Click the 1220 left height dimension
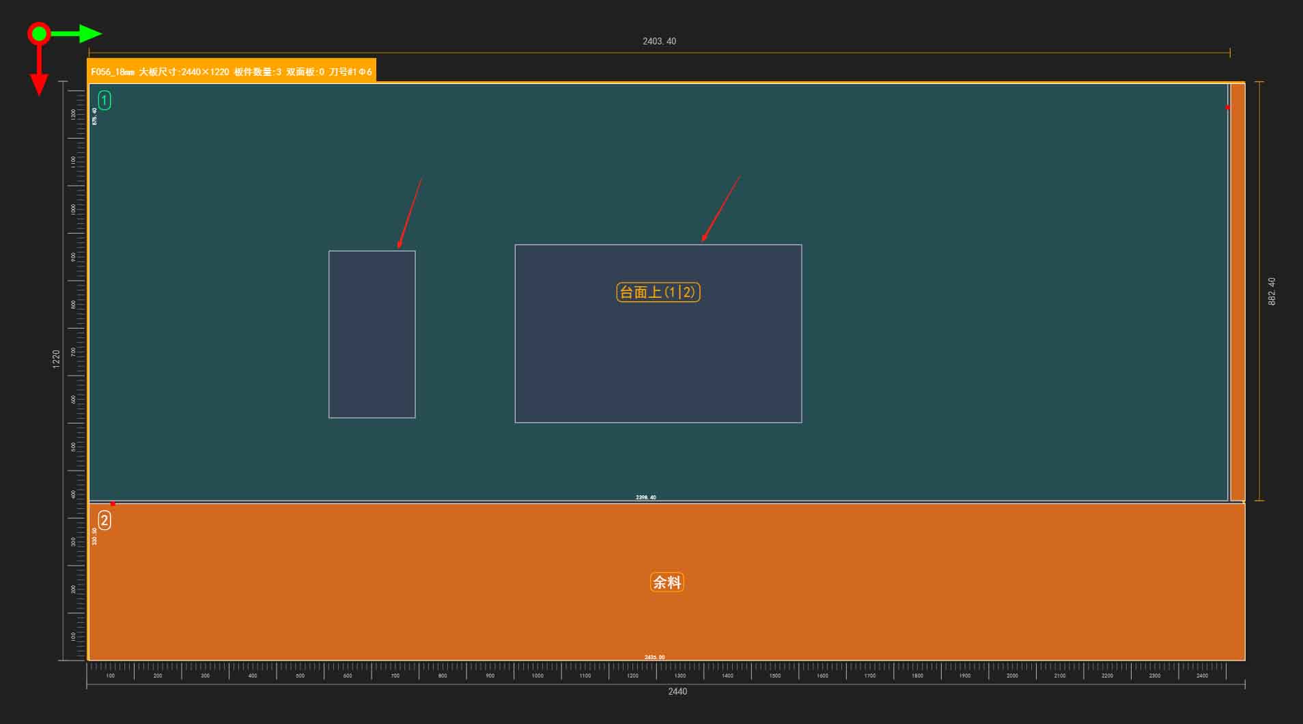 pos(57,359)
